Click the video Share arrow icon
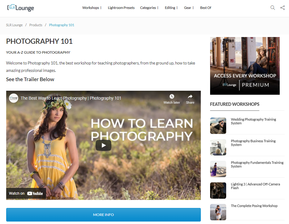 point(190,97)
